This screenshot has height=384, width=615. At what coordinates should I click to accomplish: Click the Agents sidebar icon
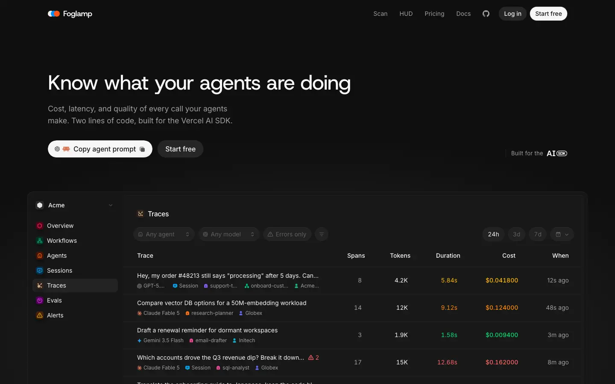[40, 256]
